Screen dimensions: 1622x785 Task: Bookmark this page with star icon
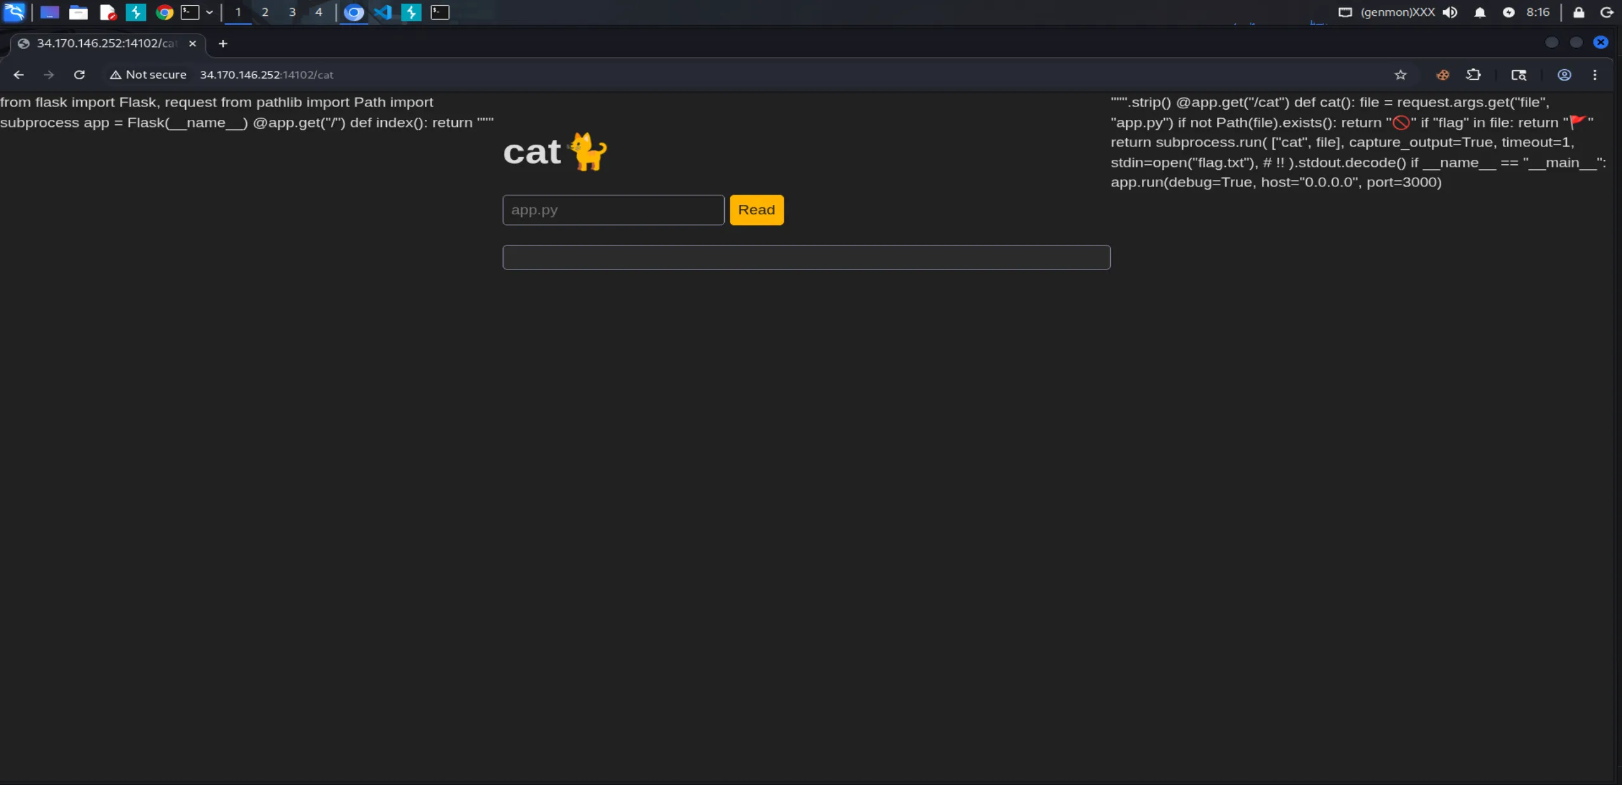point(1400,75)
